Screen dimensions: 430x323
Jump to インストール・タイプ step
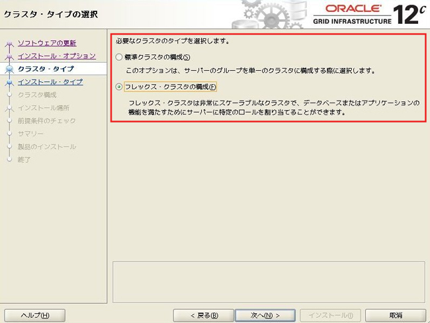(x=50, y=82)
